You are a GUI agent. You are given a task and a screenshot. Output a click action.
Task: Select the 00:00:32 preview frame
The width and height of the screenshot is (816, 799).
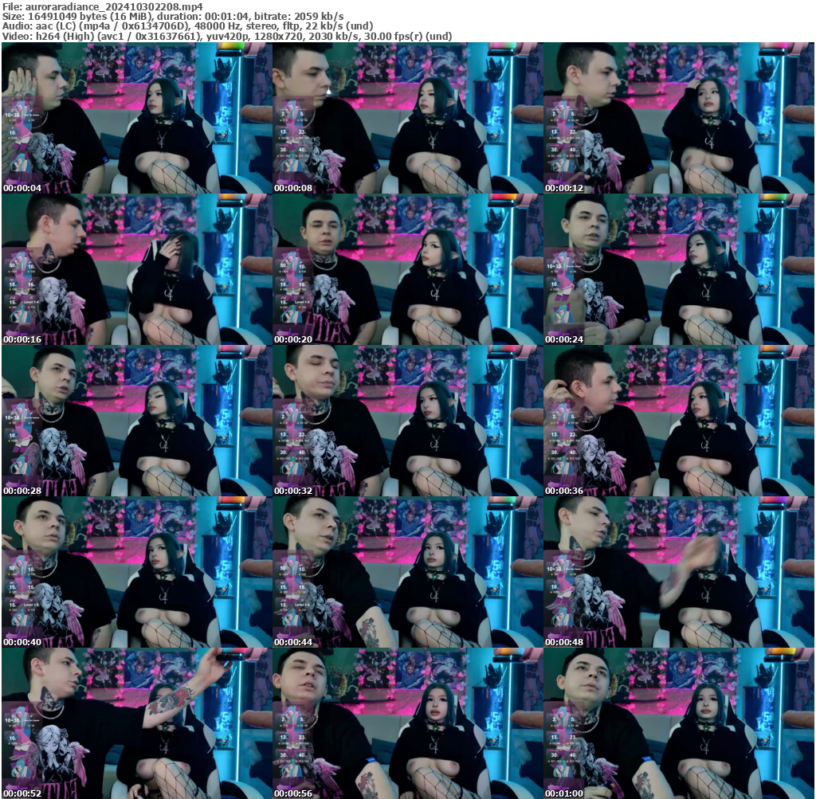point(407,421)
